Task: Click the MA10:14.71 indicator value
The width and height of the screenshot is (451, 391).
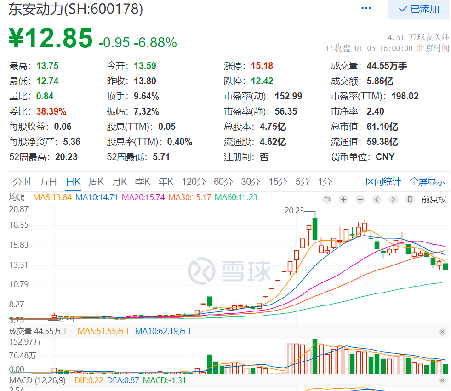Action: pos(97,197)
